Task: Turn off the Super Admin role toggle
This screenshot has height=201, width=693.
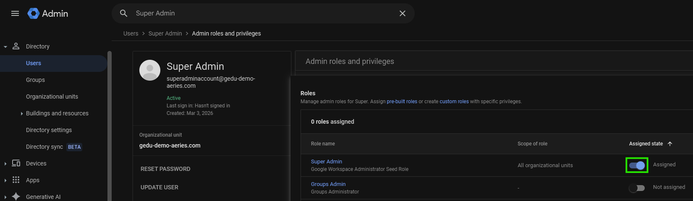Action: [637, 165]
